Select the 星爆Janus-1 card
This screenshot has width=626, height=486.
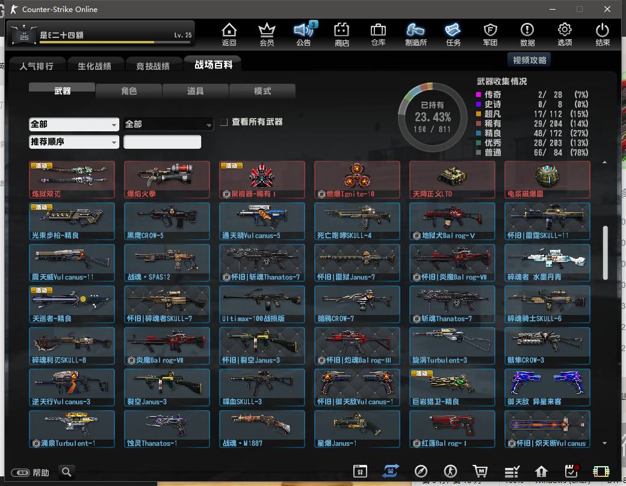pos(357,429)
